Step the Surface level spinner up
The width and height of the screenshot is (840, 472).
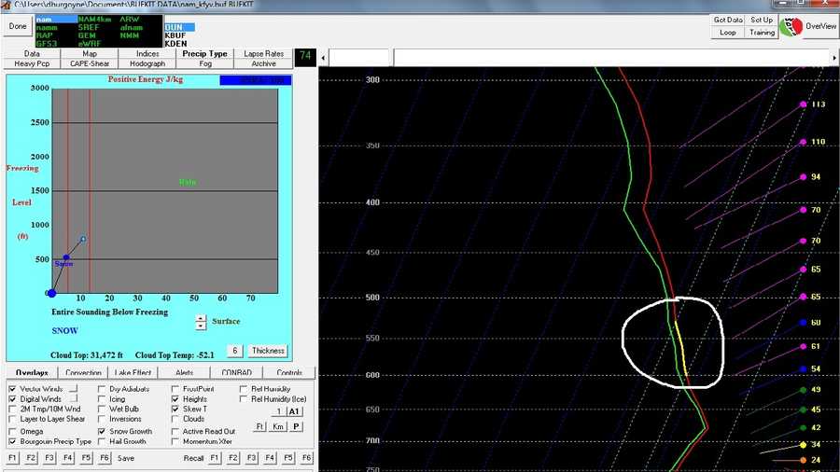coord(201,318)
